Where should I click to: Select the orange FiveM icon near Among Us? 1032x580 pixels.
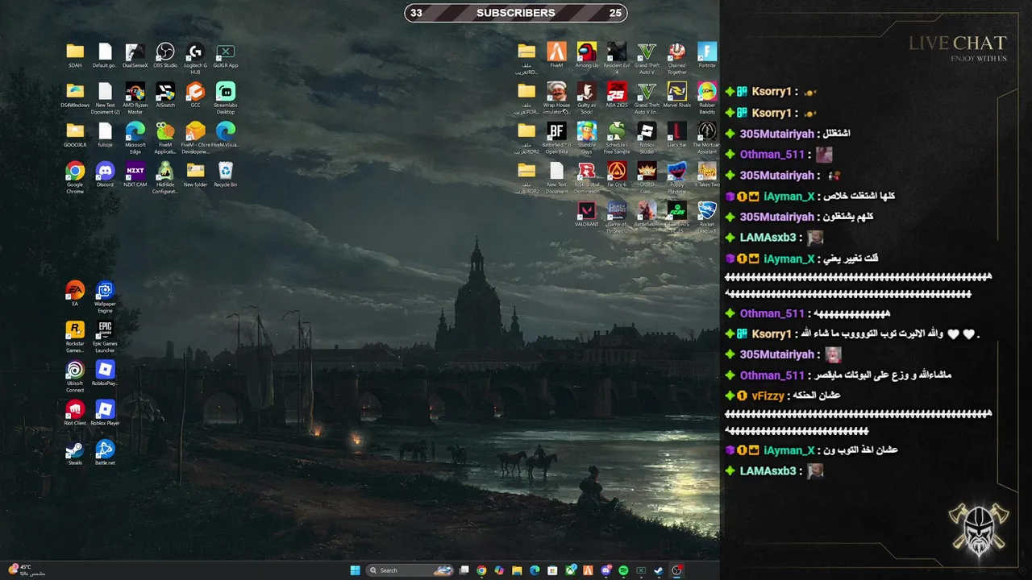coord(556,56)
